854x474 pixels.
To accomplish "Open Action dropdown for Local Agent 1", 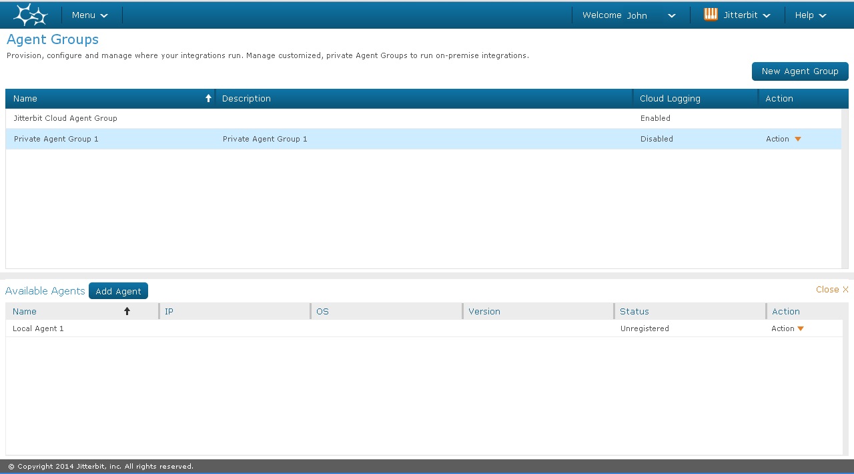I will tap(787, 328).
